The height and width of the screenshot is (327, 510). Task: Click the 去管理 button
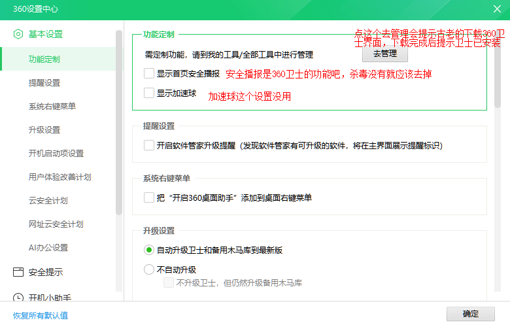385,54
